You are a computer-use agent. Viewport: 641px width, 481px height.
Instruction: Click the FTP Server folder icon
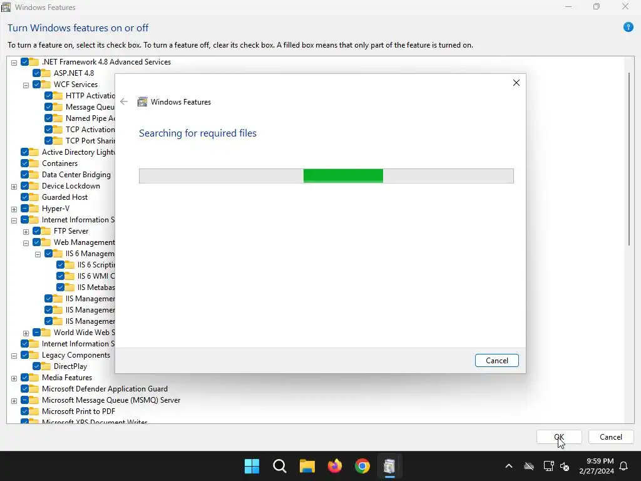[46, 230]
